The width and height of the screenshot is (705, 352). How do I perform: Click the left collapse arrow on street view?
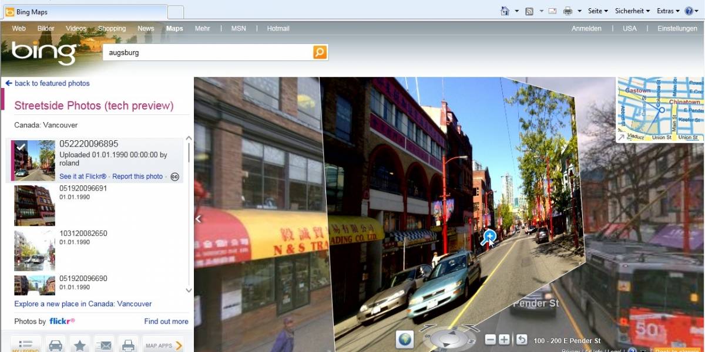(x=199, y=219)
